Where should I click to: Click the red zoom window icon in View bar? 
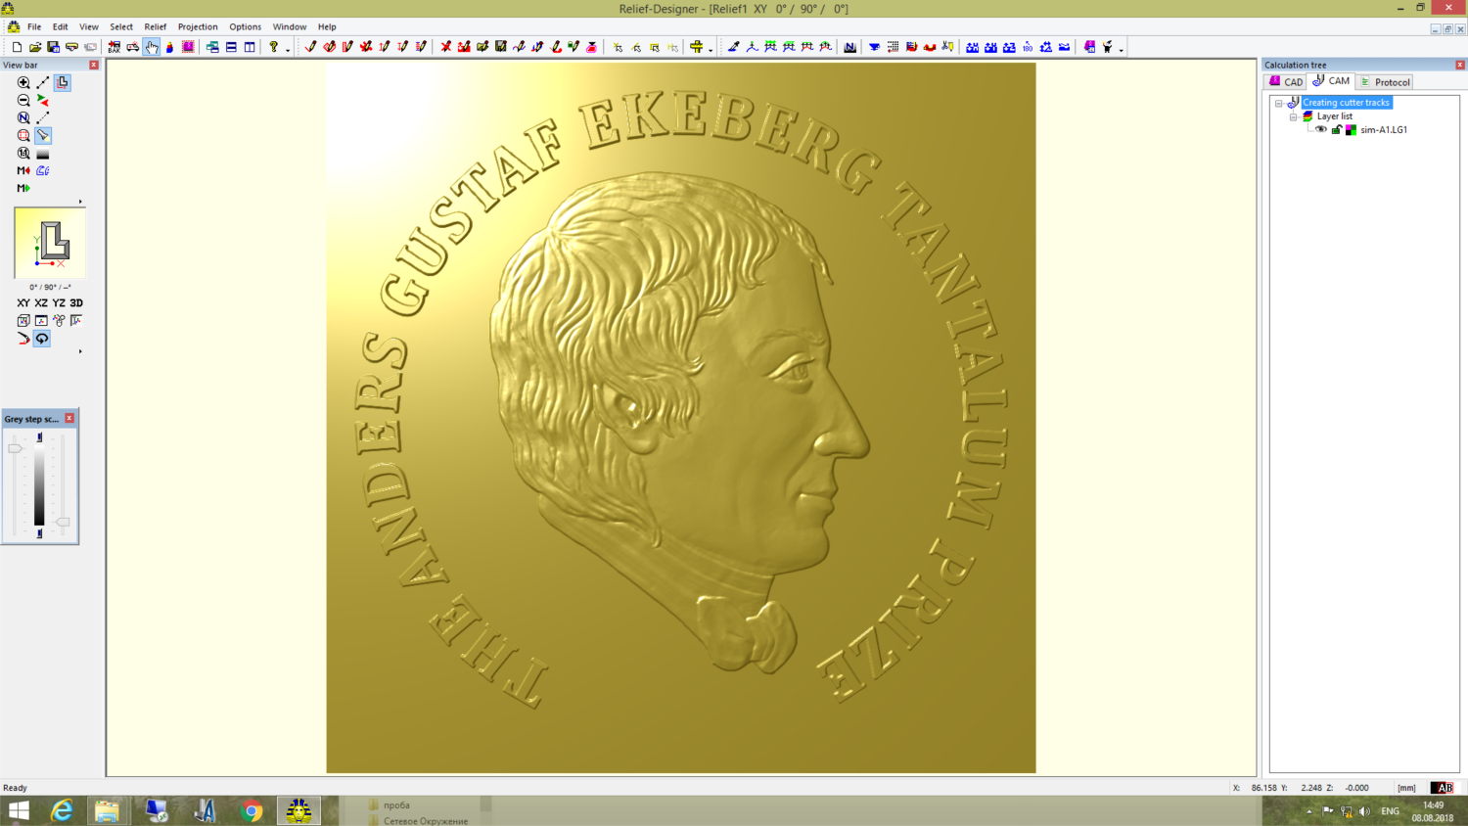pos(23,135)
